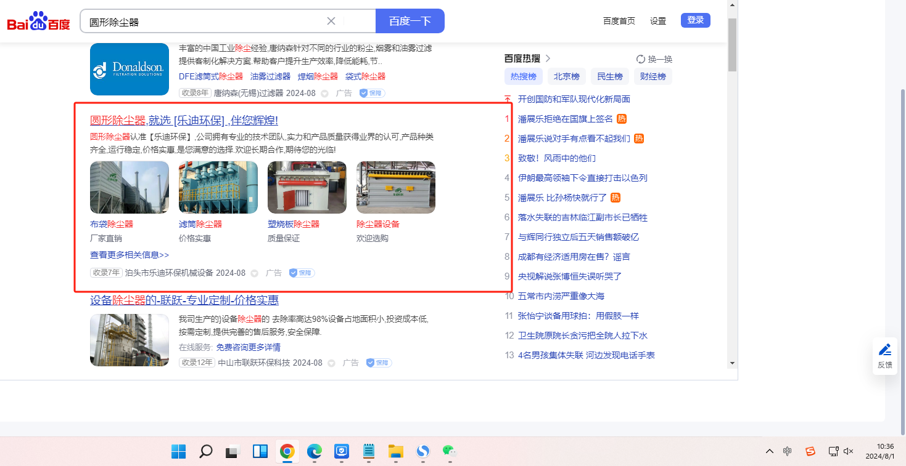The width and height of the screenshot is (906, 466).
Task: Open Sogou browser from the taskbar
Action: pyautogui.click(x=422, y=451)
